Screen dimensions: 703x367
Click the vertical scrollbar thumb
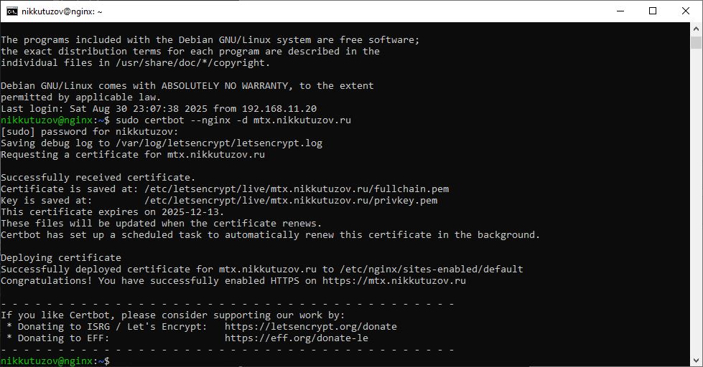[x=696, y=43]
